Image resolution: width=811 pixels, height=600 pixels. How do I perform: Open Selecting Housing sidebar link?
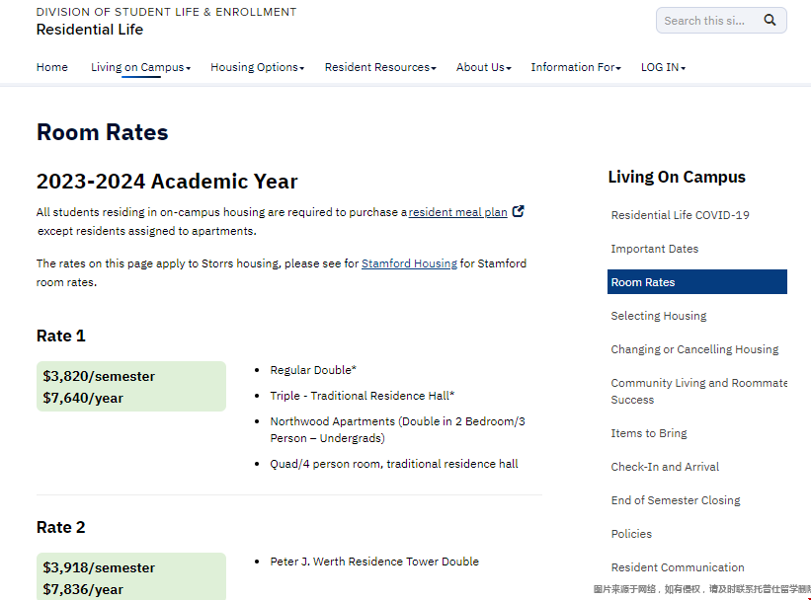[x=659, y=316]
